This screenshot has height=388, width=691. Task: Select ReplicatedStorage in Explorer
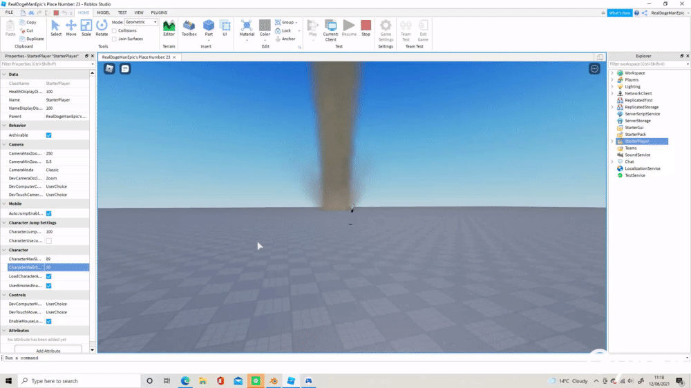click(x=641, y=107)
